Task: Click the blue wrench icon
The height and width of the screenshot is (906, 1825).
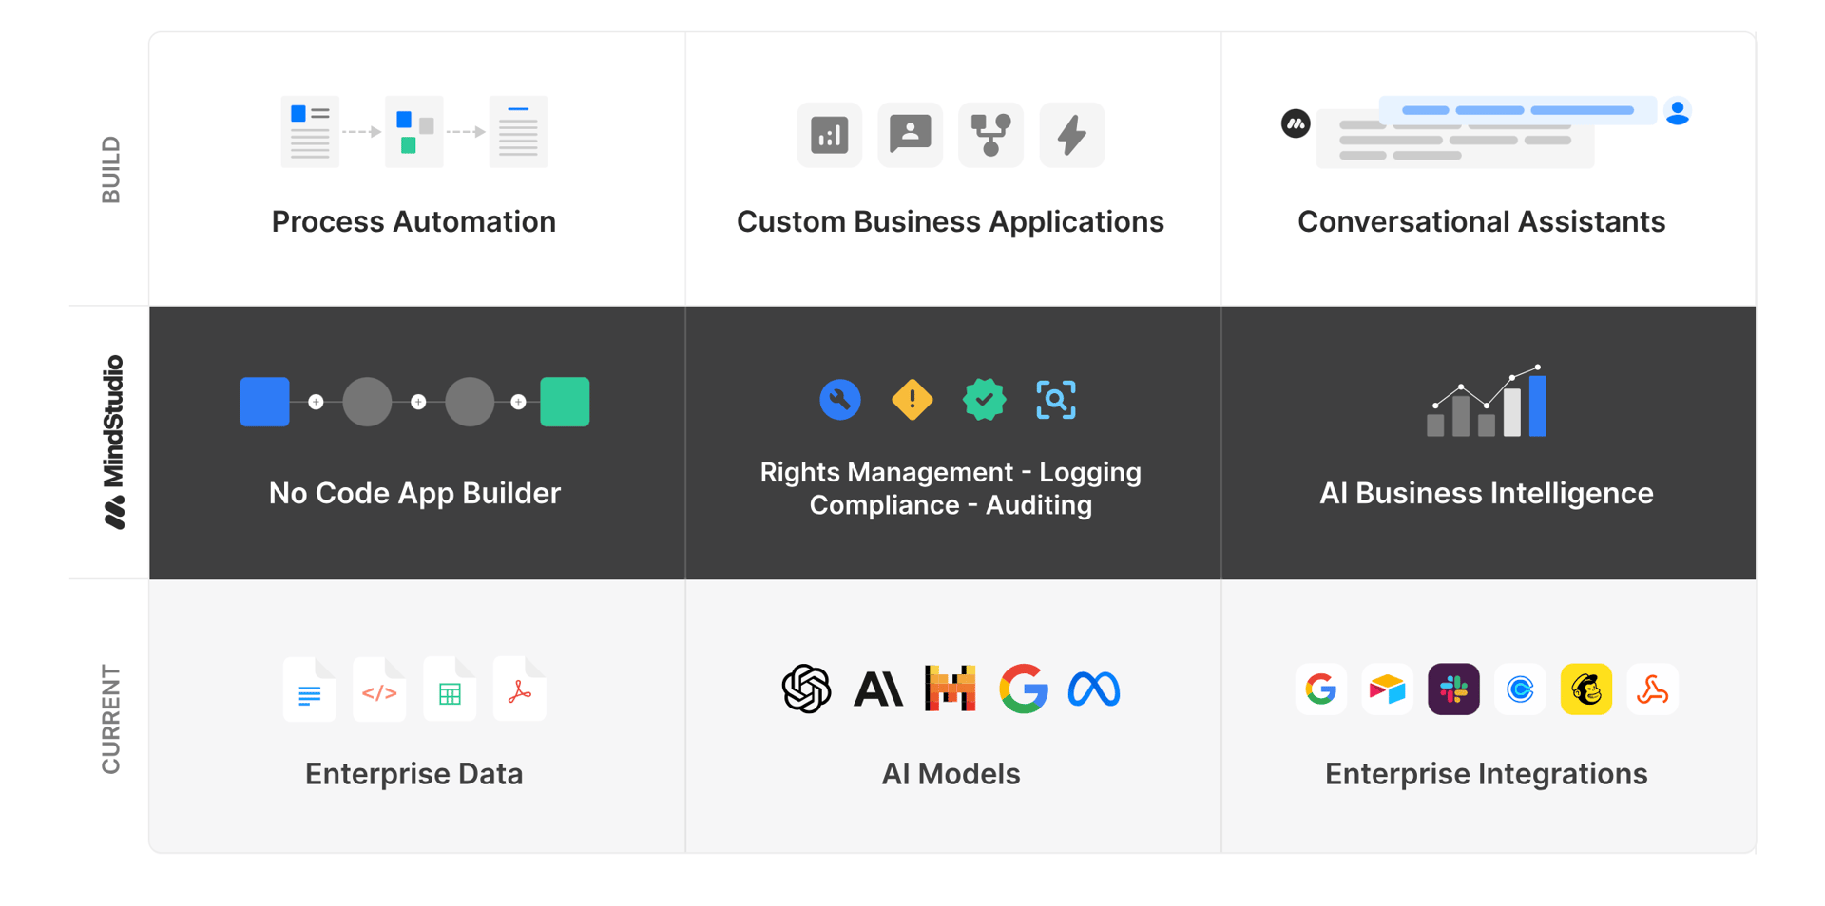Action: pyautogui.click(x=840, y=400)
